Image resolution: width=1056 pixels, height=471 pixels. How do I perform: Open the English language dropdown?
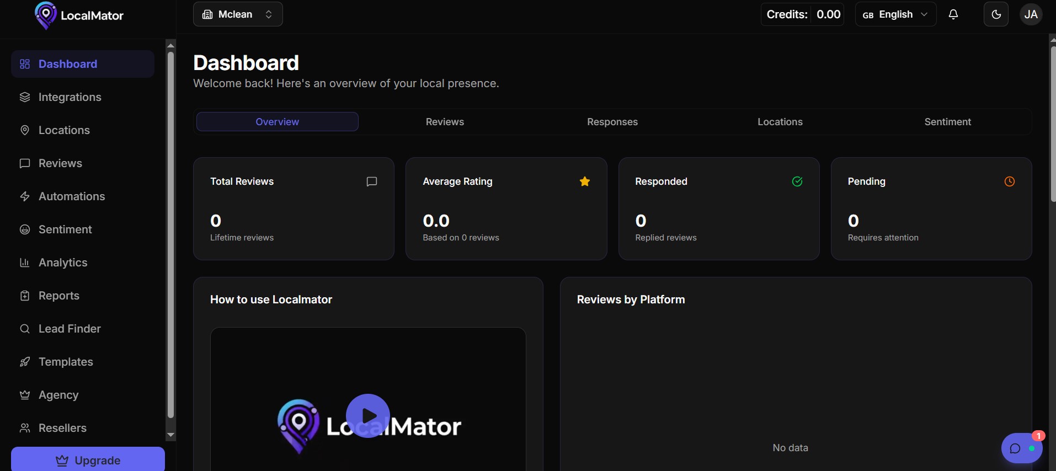tap(895, 14)
